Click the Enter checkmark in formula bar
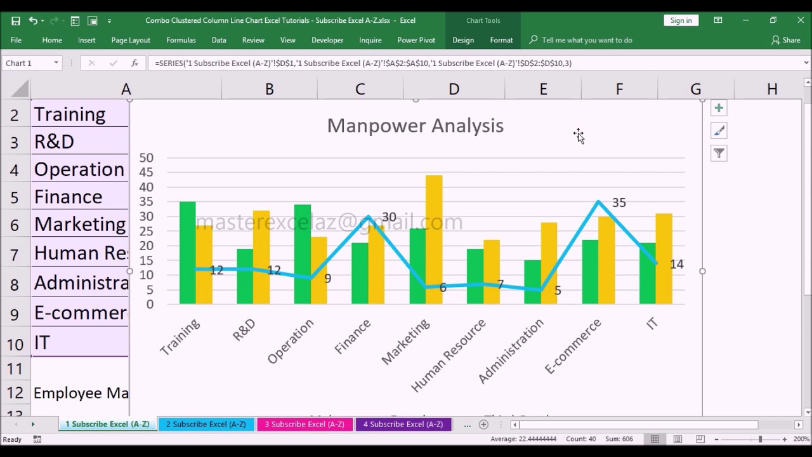 113,63
